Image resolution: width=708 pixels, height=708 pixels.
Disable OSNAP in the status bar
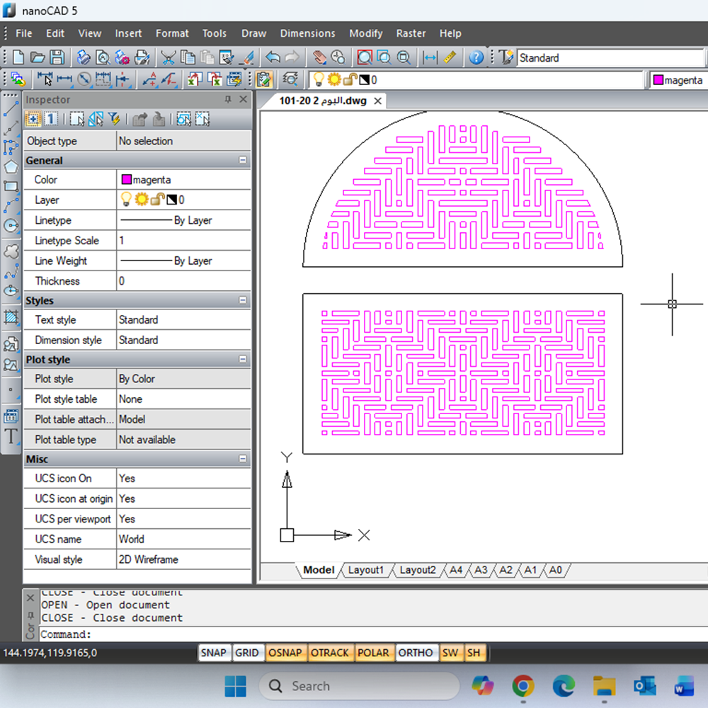coord(285,653)
